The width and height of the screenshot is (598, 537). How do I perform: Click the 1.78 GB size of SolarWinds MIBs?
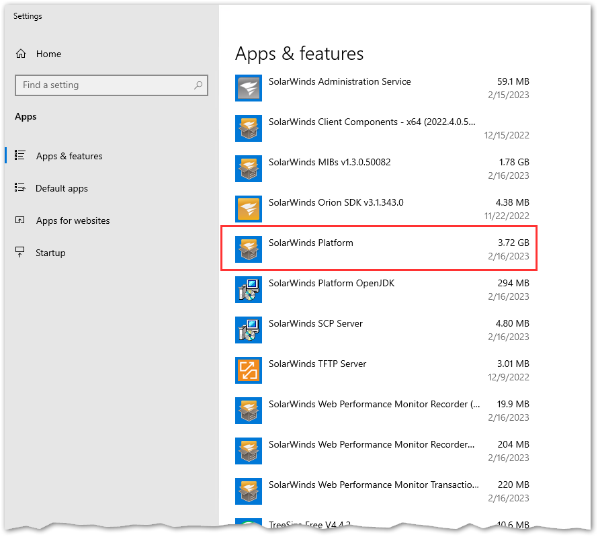click(514, 162)
